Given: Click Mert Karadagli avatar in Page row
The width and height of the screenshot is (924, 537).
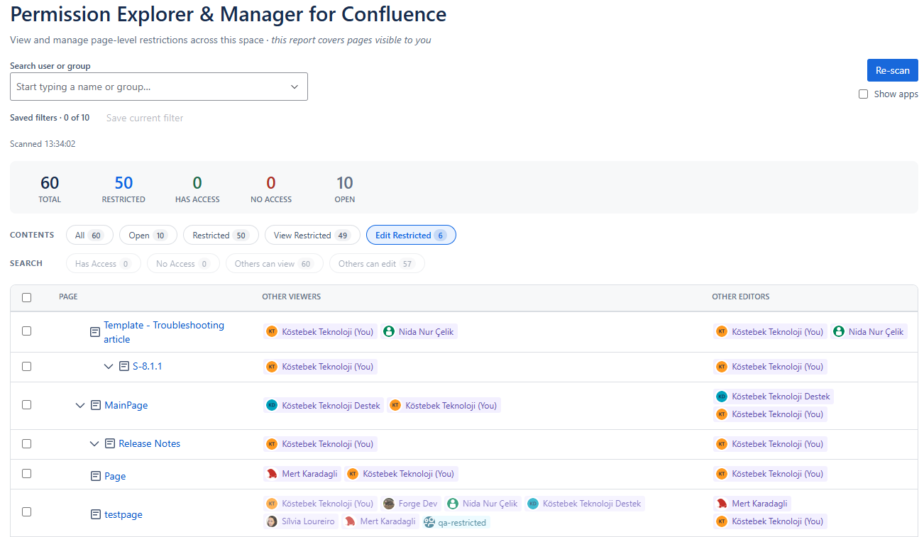Looking at the screenshot, I should point(272,474).
